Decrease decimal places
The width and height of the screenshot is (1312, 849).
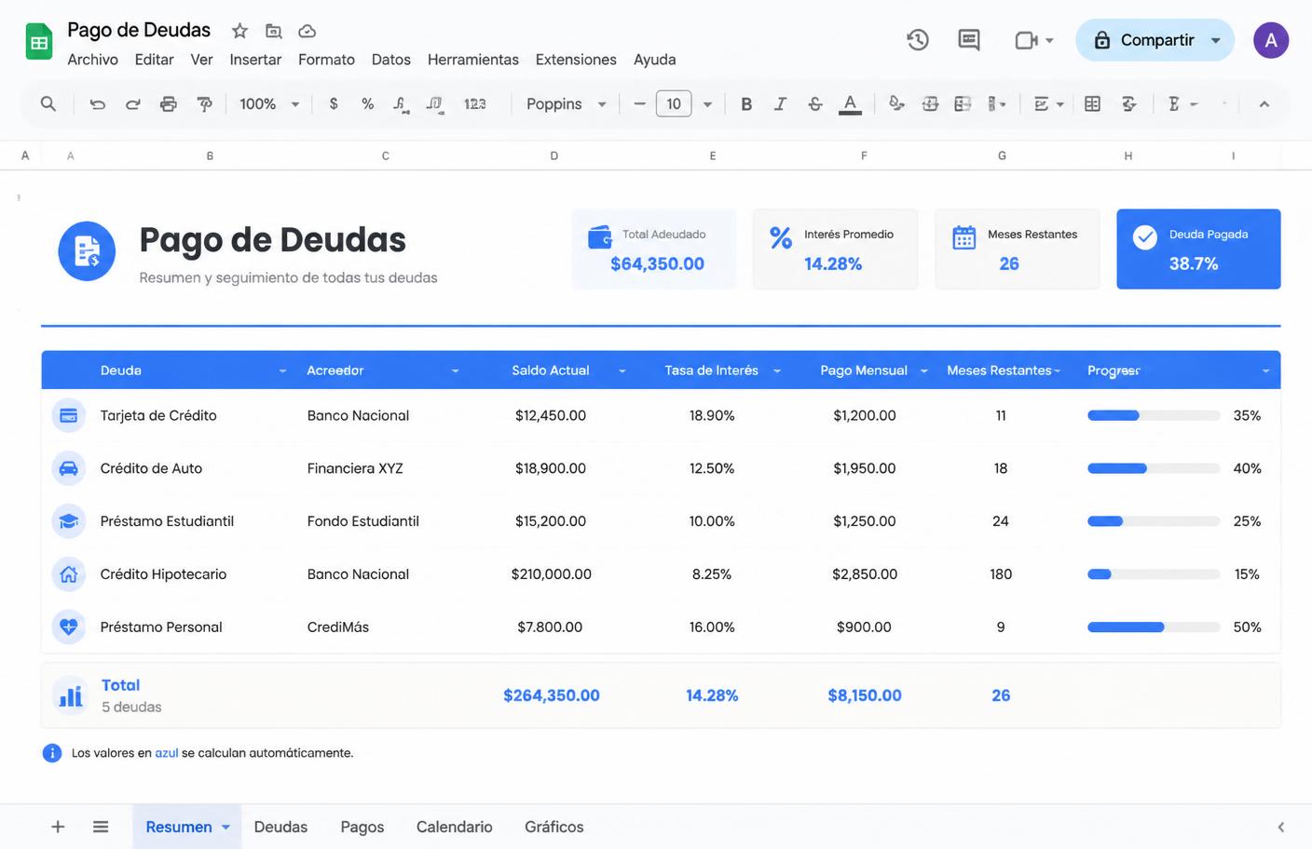coord(401,104)
